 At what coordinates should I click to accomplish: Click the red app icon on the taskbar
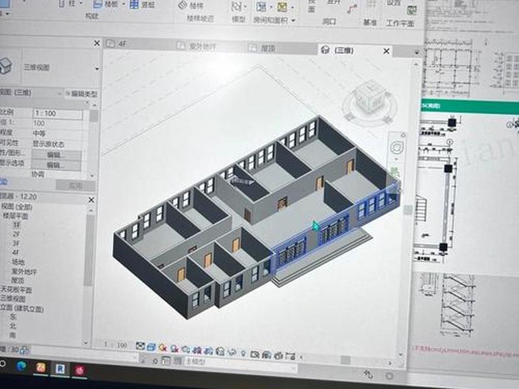tap(79, 370)
